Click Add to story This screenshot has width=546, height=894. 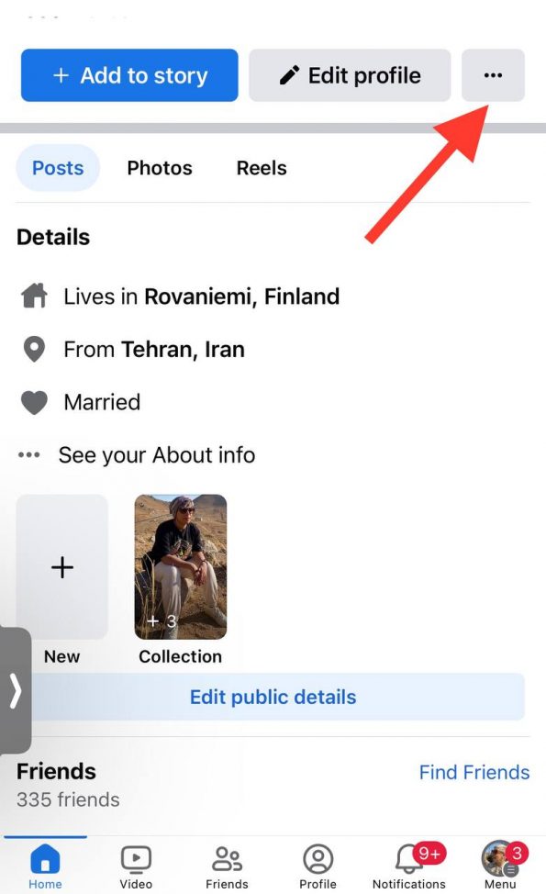(128, 75)
